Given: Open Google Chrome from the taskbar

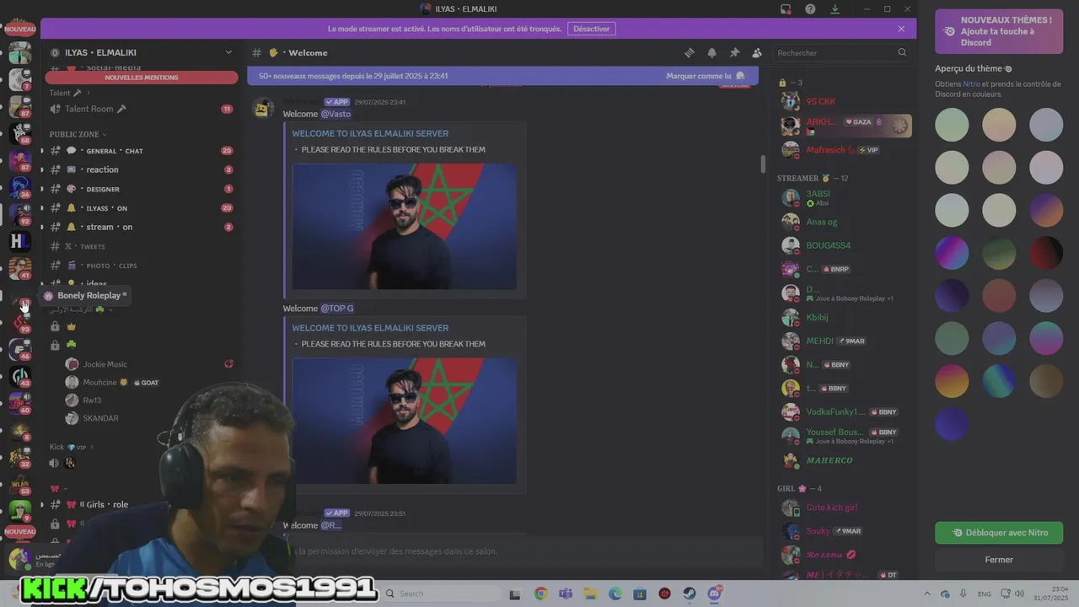Looking at the screenshot, I should point(540,594).
